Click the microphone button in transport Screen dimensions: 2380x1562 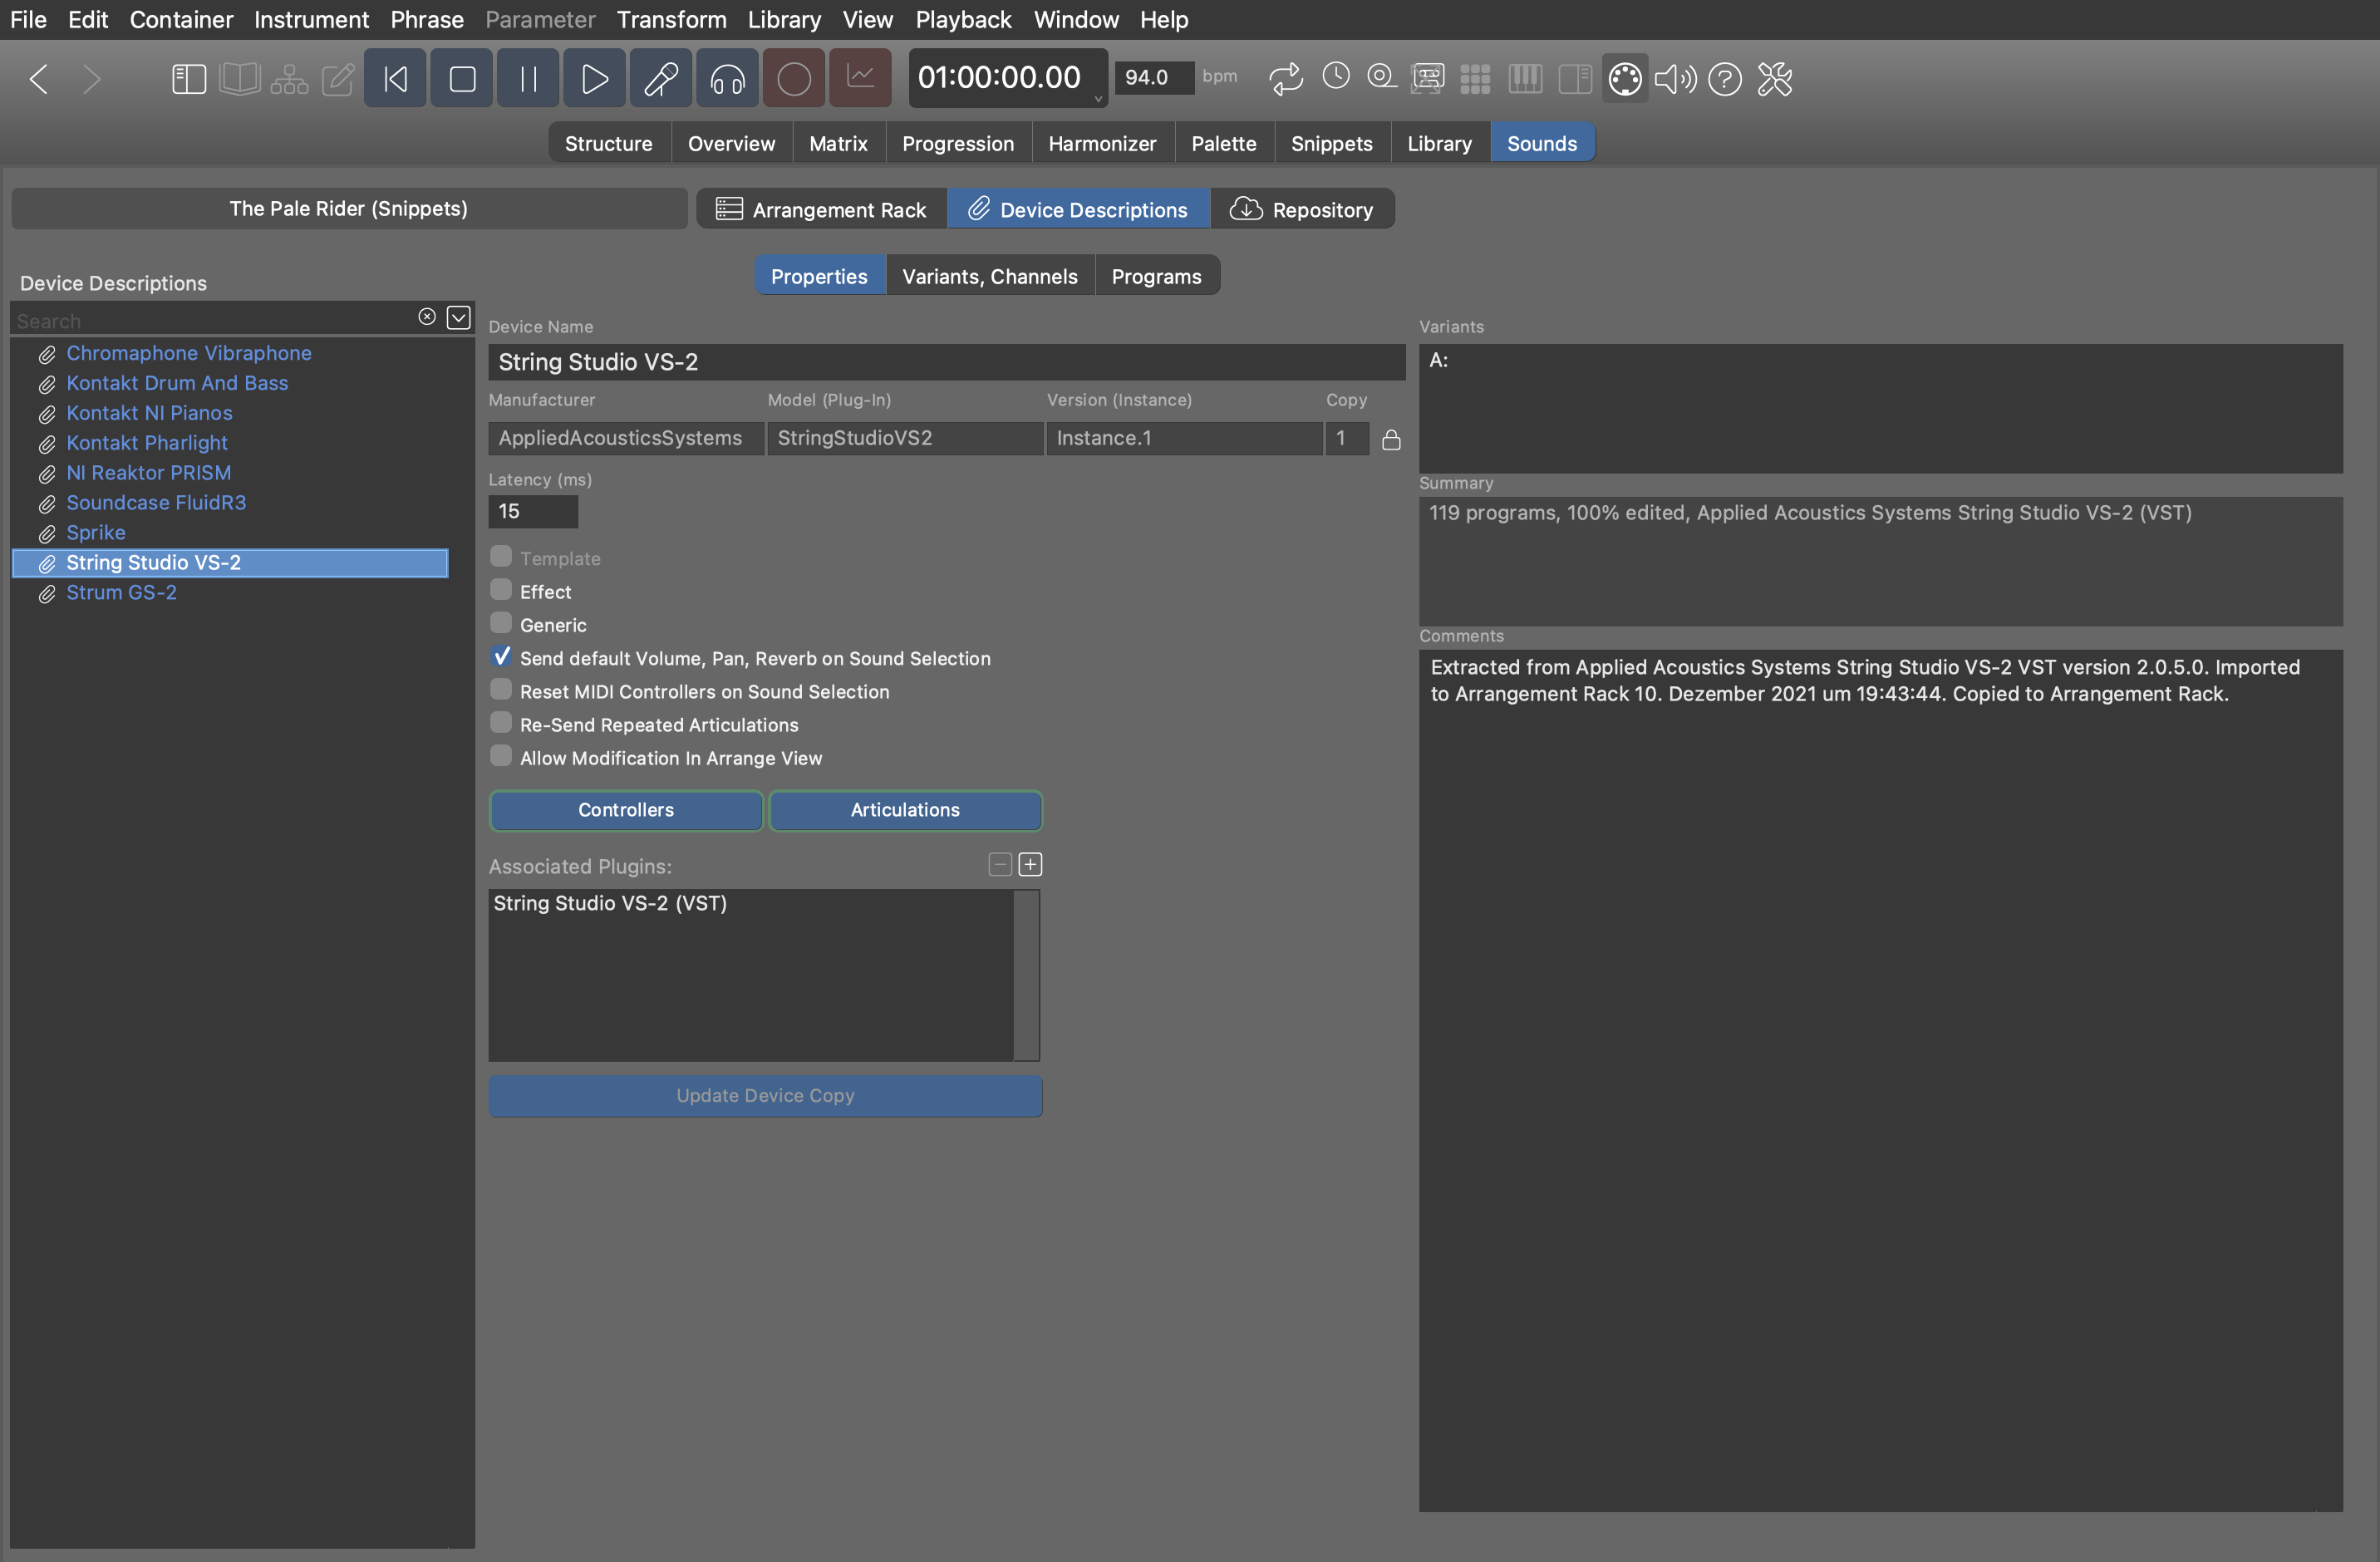point(660,78)
